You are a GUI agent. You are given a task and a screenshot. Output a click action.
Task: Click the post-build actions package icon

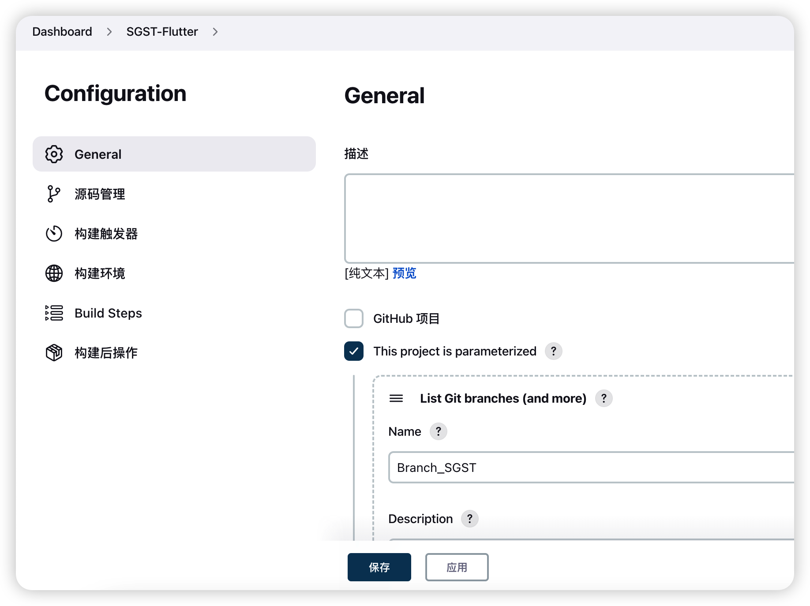[x=54, y=353]
